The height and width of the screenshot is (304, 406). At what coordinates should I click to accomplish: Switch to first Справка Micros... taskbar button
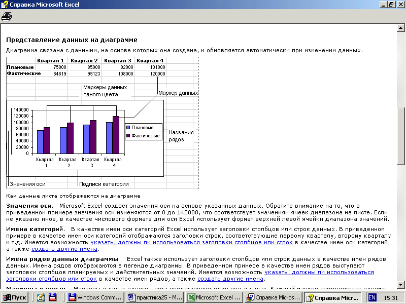pos(274,297)
